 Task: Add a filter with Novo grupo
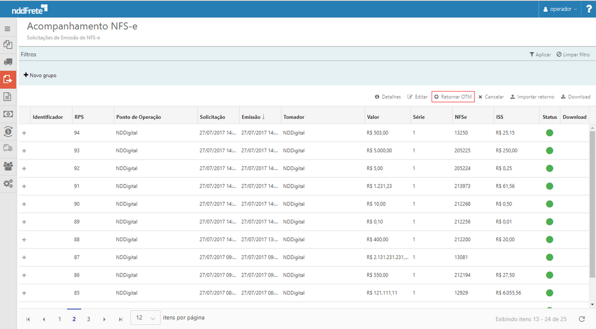(40, 75)
